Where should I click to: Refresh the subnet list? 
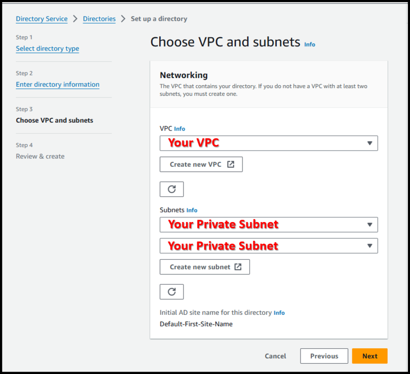(x=171, y=292)
